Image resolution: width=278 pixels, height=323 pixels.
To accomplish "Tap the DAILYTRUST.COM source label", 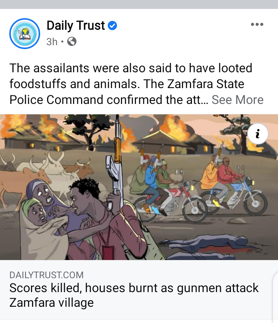I will [47, 275].
